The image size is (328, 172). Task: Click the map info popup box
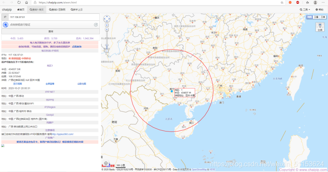click(x=185, y=93)
